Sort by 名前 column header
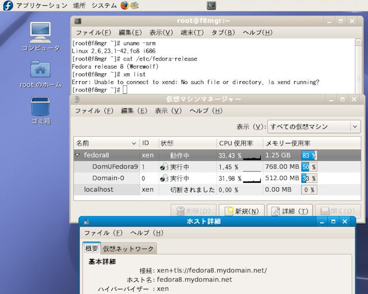 tap(106, 143)
